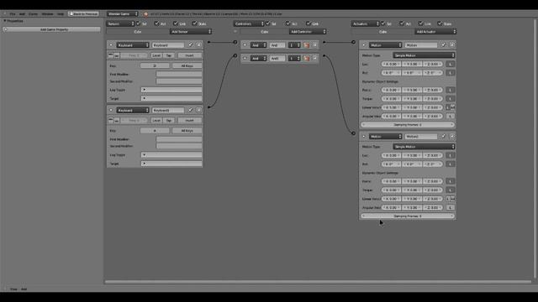
Task: Click Linear Velocity X field in first Motion actuator
Action: coord(391,107)
